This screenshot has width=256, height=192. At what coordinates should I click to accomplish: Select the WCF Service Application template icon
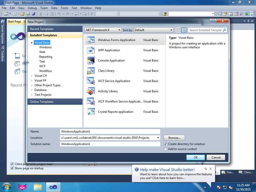pyautogui.click(x=91, y=81)
